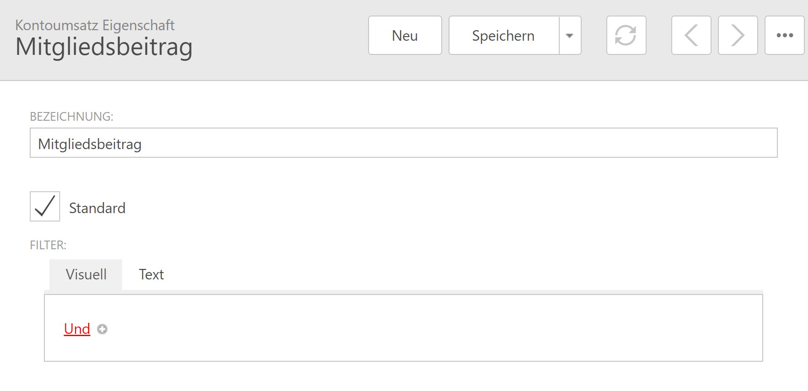Toggle the Standard checkbox
The image size is (808, 391).
coord(45,206)
